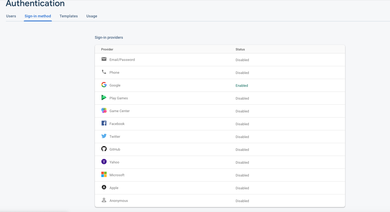This screenshot has width=390, height=212.
Task: Select the Microsoft provider label
Action: (x=117, y=175)
